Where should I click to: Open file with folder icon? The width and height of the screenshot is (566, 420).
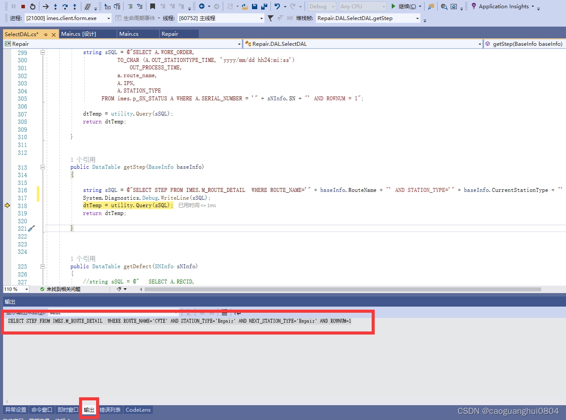click(x=245, y=7)
